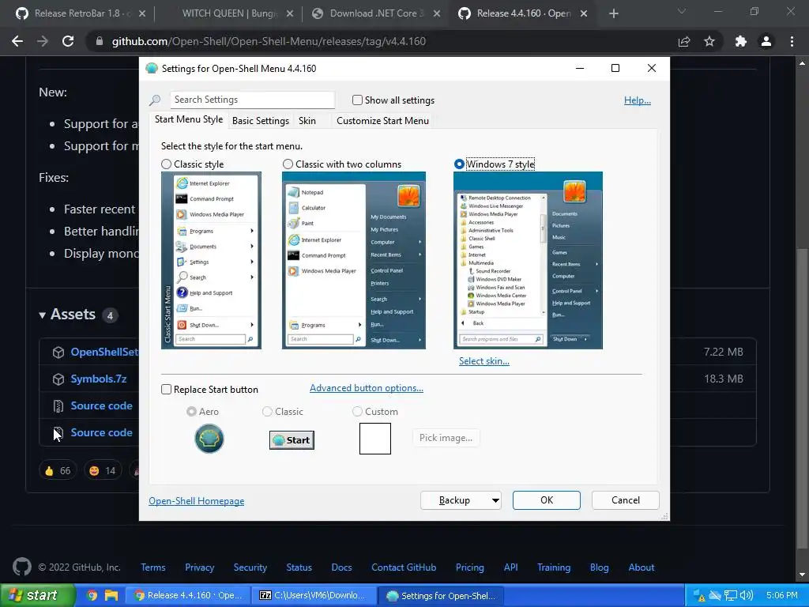Image resolution: width=809 pixels, height=607 pixels.
Task: Click the security warning tray icon
Action: (699, 595)
